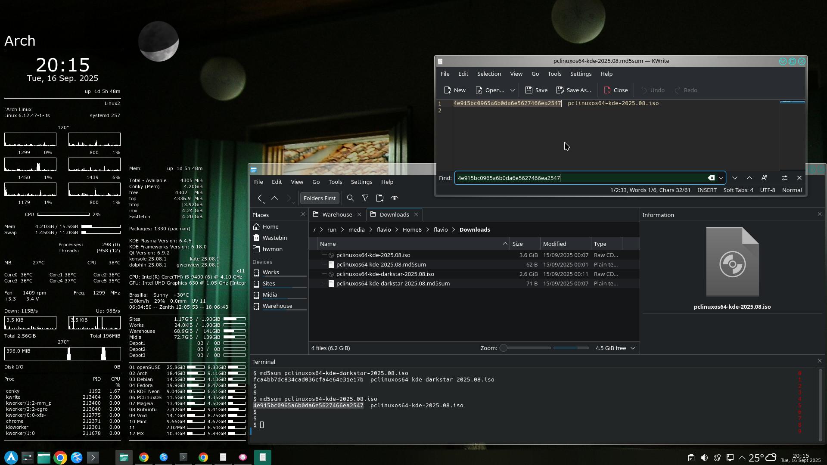Clear the Find text field
This screenshot has width=827, height=465.
coord(711,178)
